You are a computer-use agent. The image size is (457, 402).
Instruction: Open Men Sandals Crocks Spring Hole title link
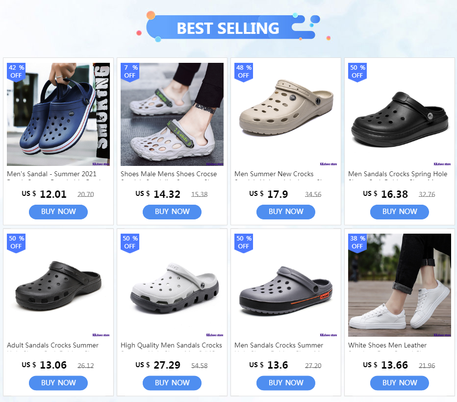(x=398, y=174)
